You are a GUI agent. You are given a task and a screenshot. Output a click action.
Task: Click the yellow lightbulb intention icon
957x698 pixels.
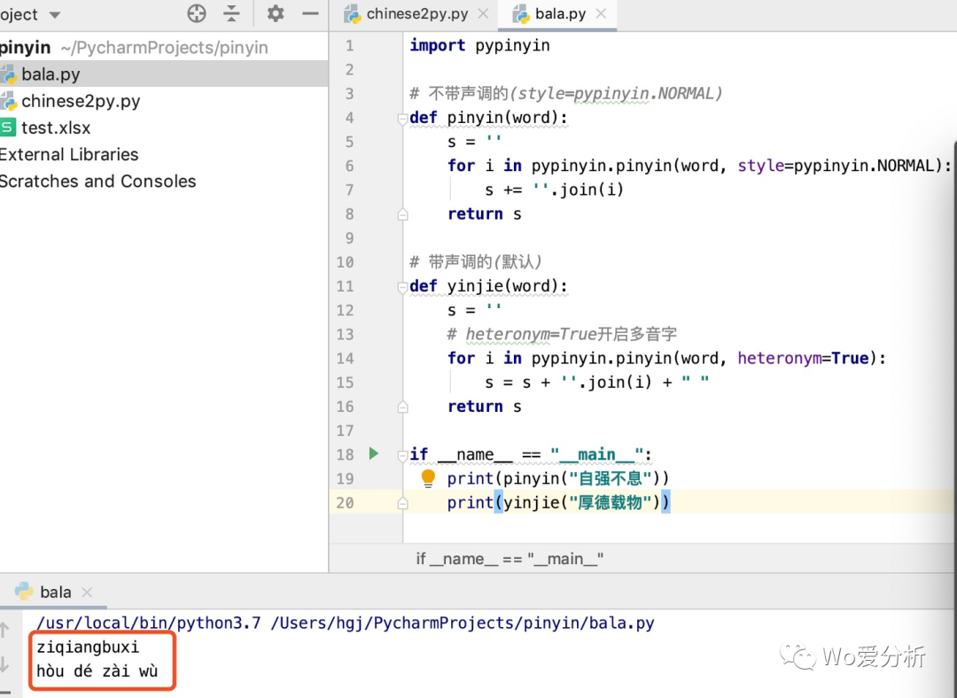pos(429,478)
